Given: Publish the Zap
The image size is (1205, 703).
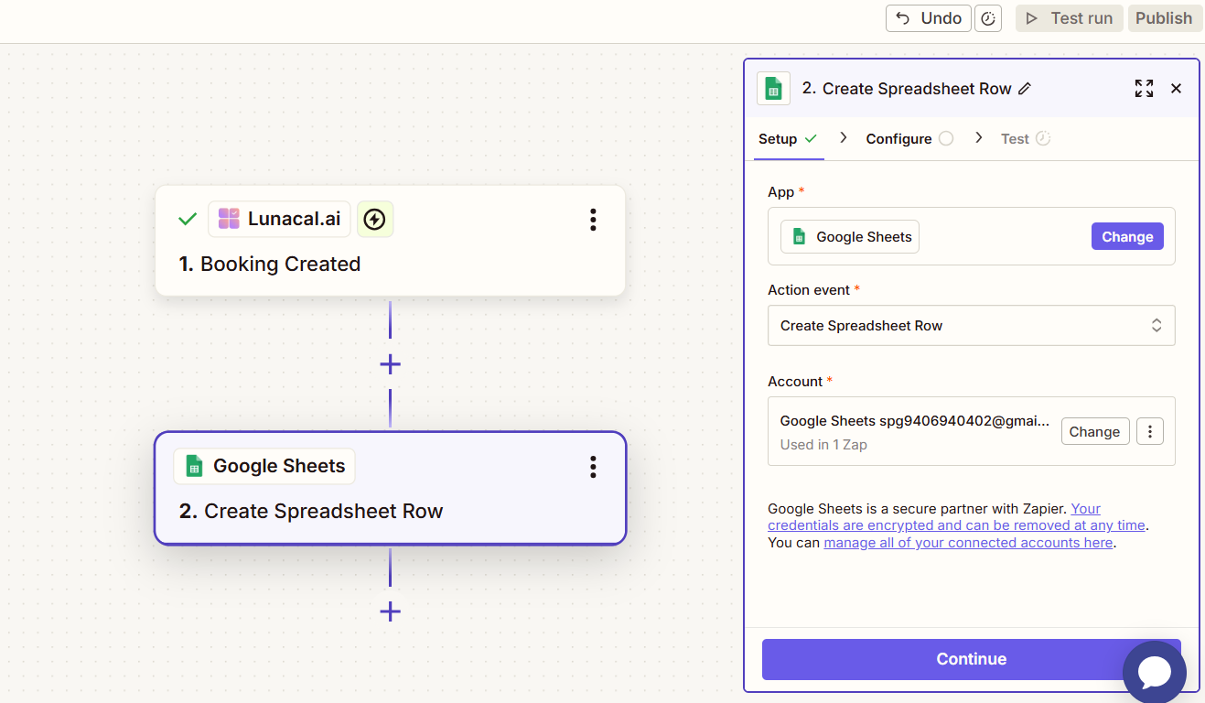Looking at the screenshot, I should pyautogui.click(x=1164, y=18).
